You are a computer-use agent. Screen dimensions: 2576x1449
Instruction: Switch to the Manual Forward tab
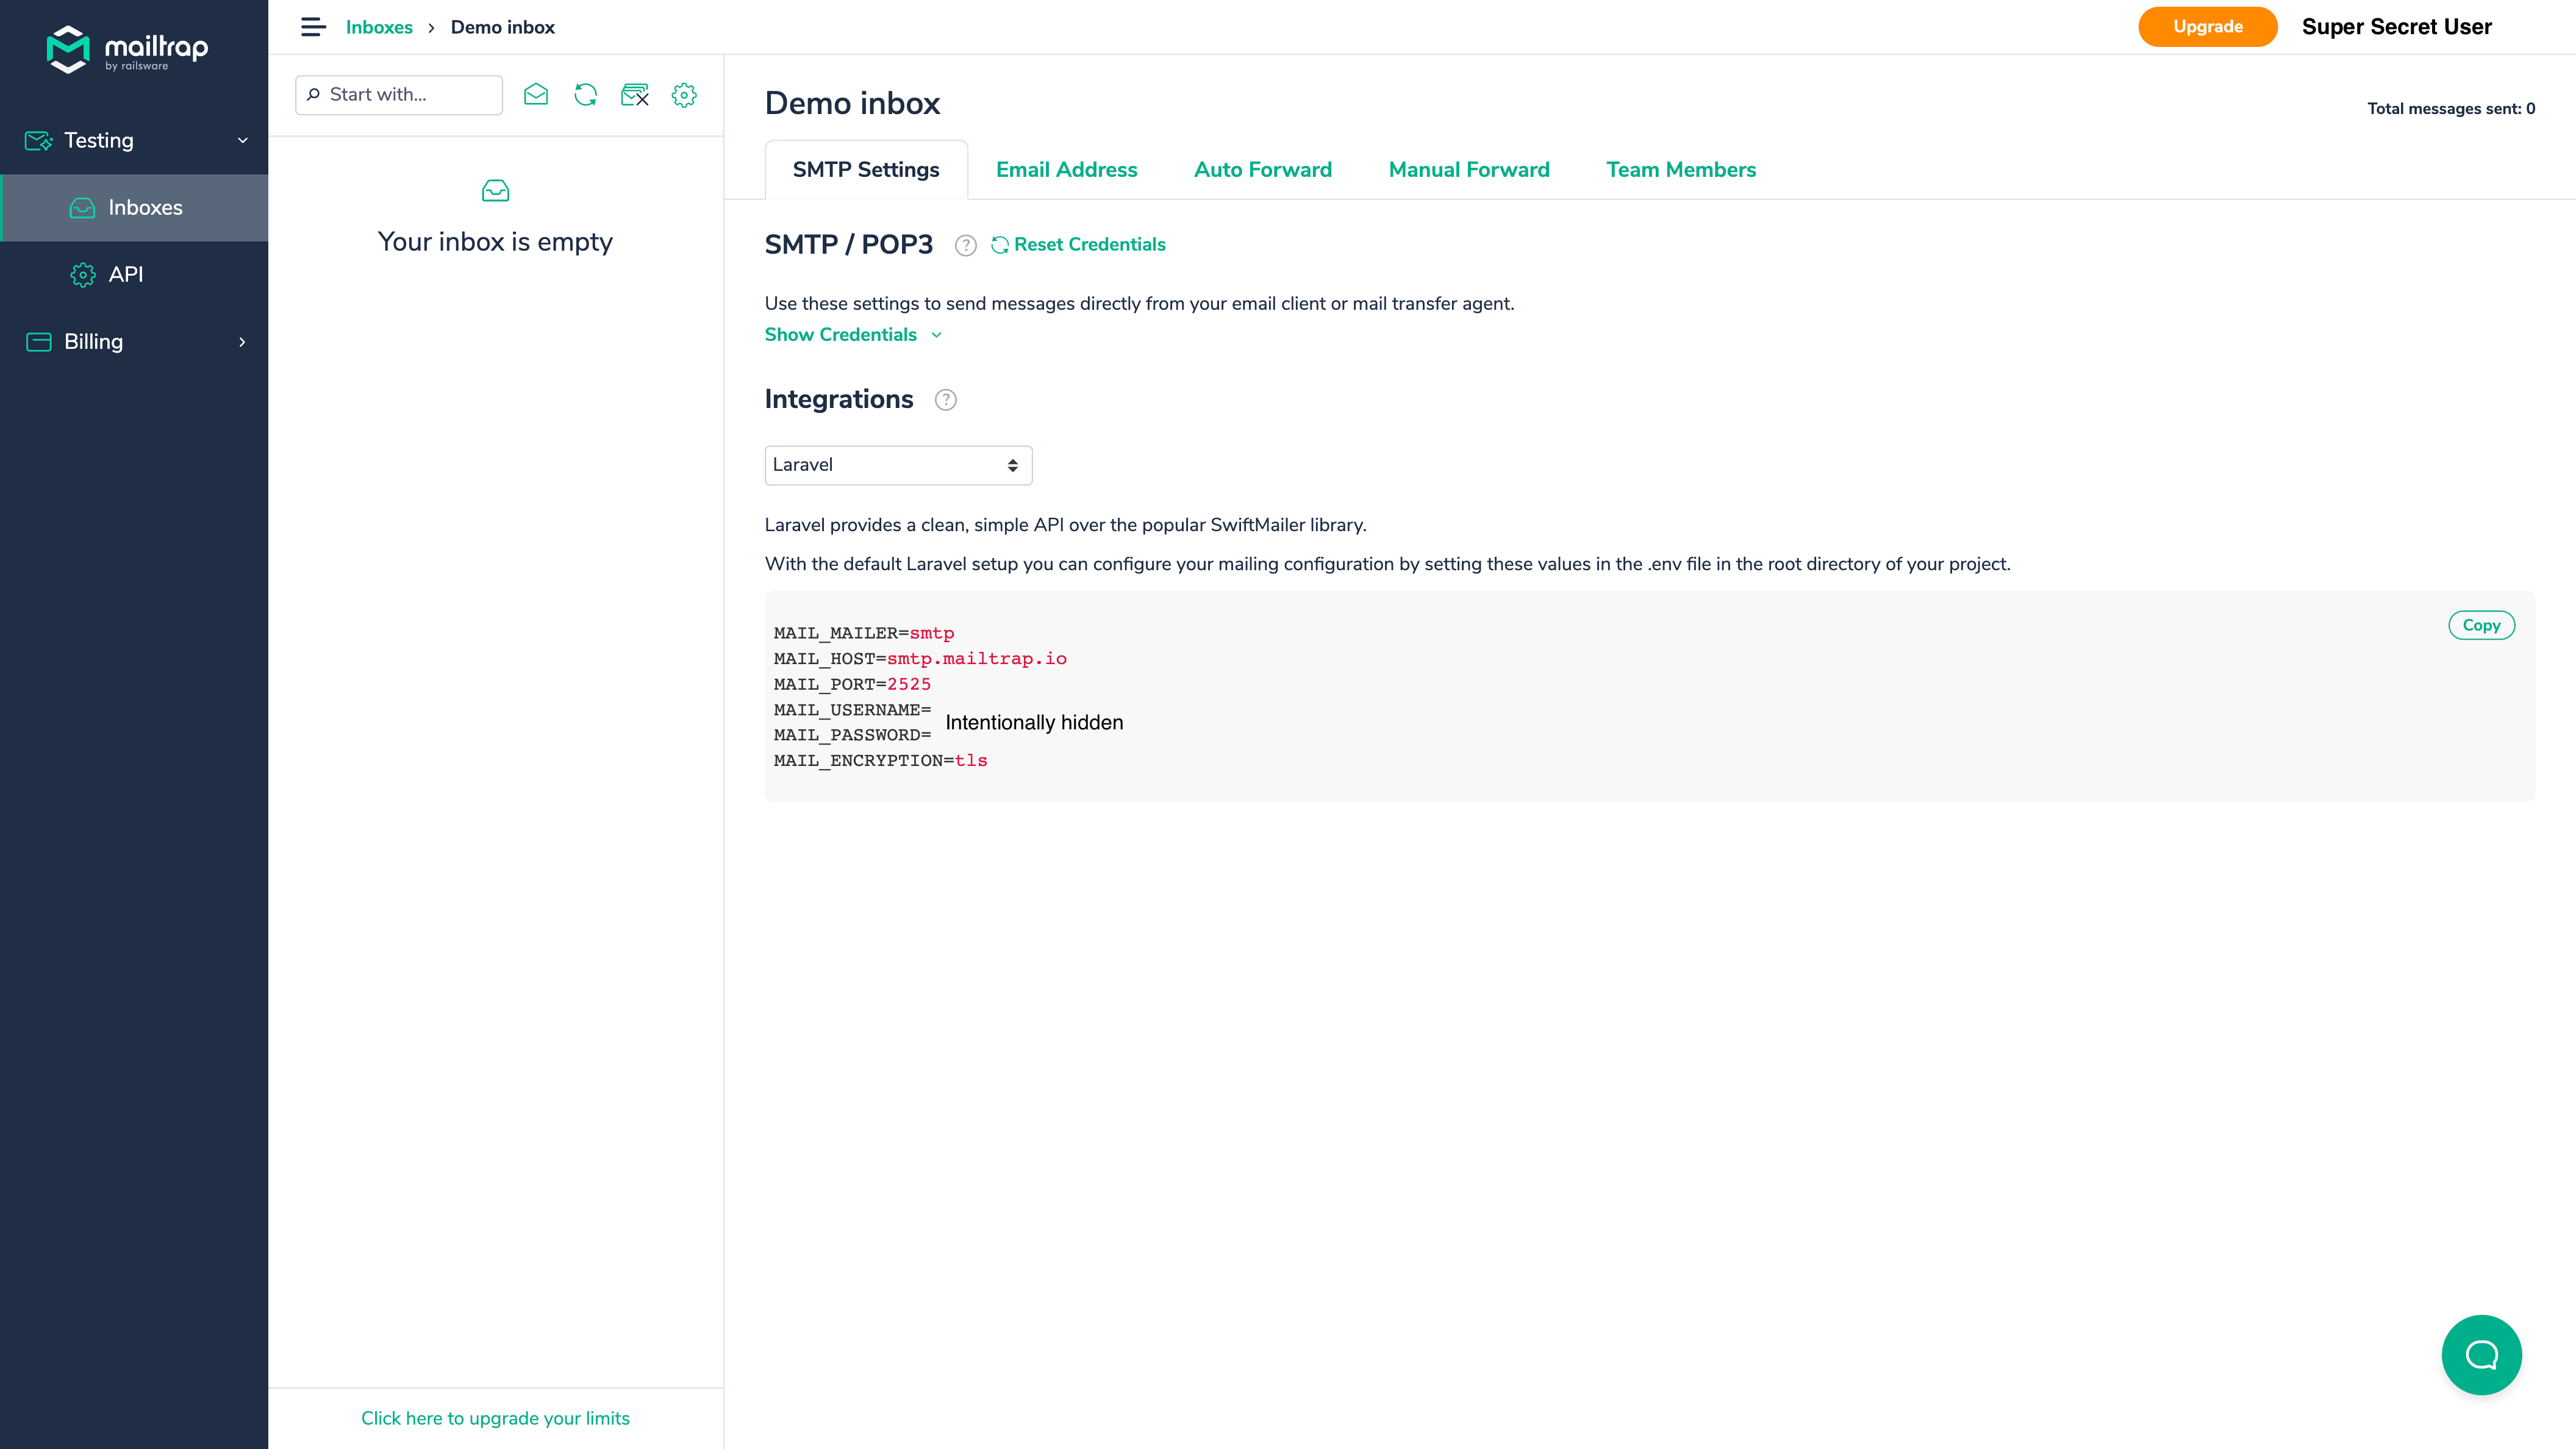(1469, 170)
